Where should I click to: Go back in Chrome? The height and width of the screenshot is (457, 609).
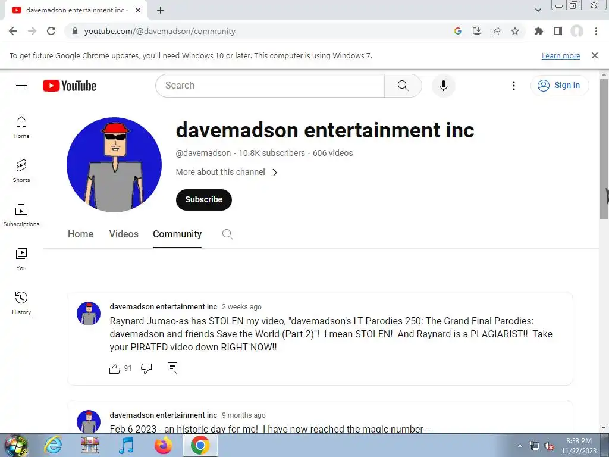(13, 31)
